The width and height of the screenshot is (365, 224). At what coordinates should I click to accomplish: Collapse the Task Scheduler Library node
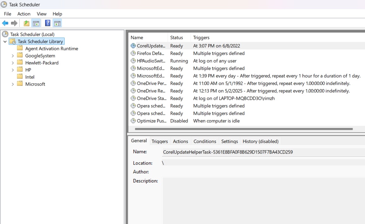click(x=5, y=41)
